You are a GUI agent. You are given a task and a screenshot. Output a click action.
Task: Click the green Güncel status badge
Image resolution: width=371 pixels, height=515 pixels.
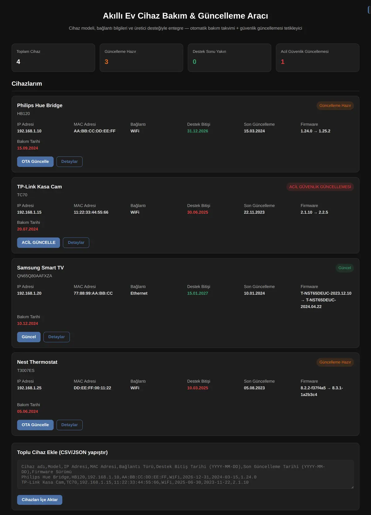tap(345, 268)
